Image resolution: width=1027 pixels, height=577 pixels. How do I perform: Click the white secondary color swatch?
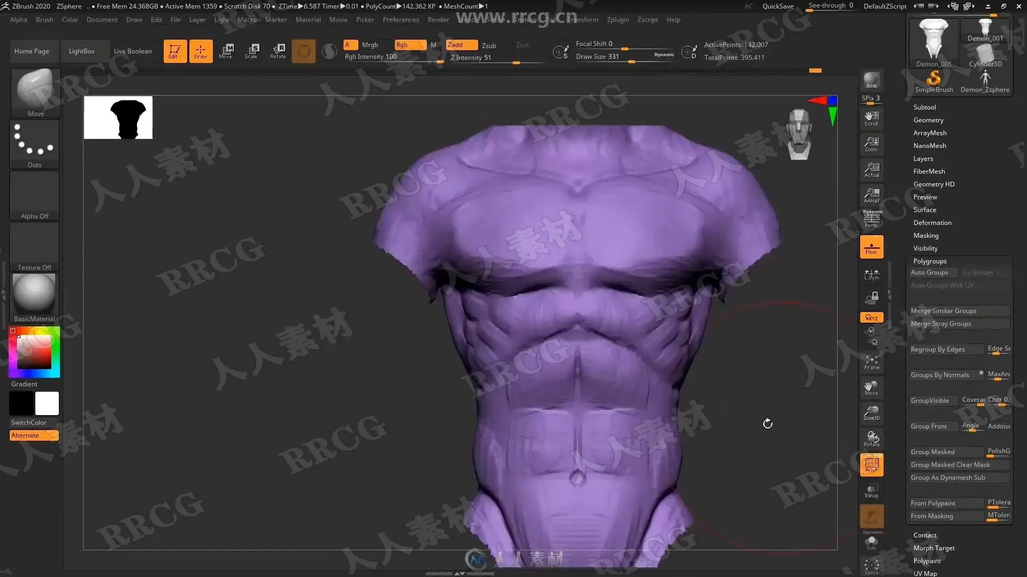tap(47, 403)
